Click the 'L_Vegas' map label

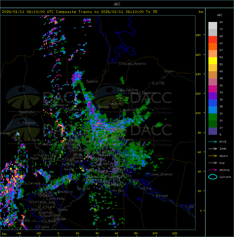[33, 158]
